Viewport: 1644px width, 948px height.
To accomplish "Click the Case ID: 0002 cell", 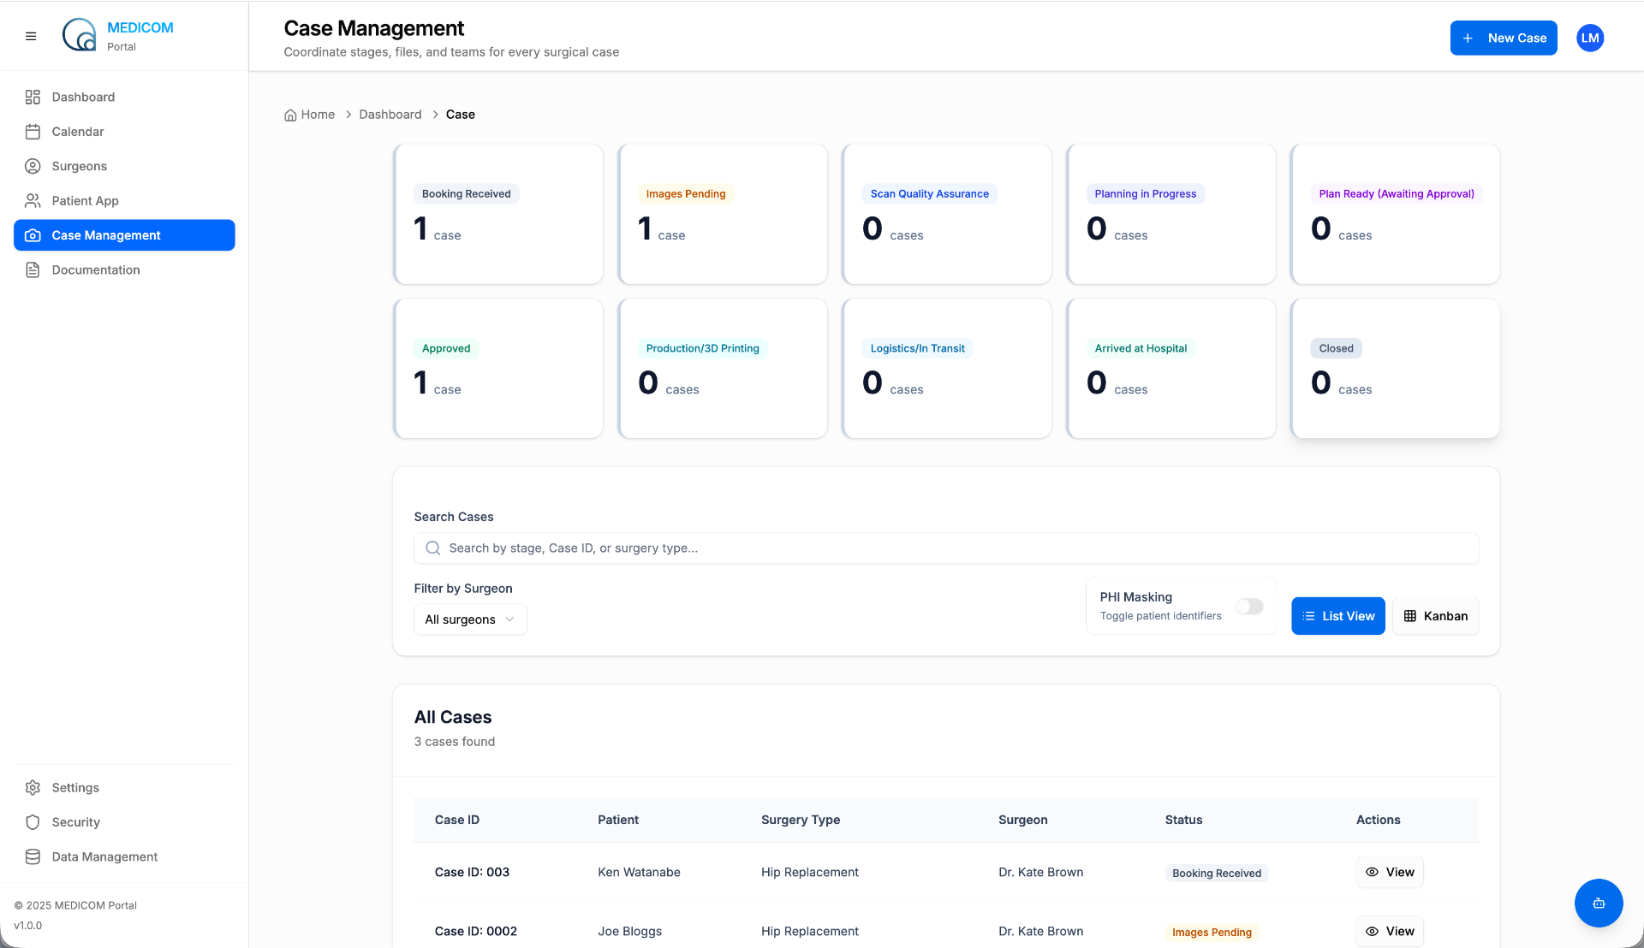I will click(x=476, y=931).
